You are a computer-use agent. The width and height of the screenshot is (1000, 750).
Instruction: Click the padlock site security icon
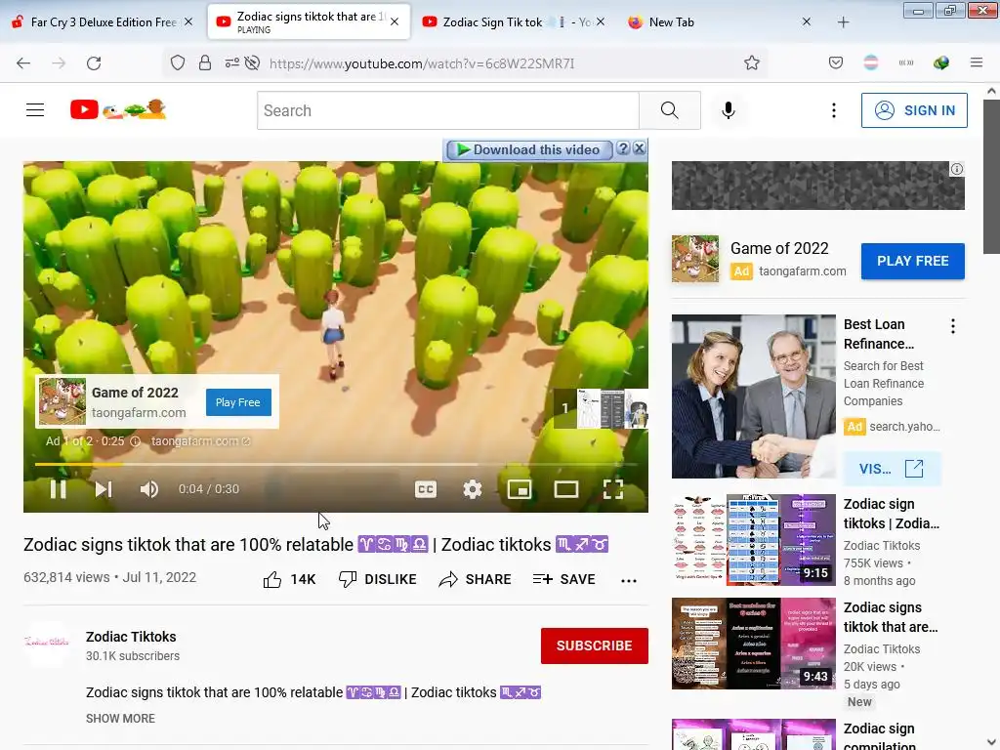[x=205, y=63]
